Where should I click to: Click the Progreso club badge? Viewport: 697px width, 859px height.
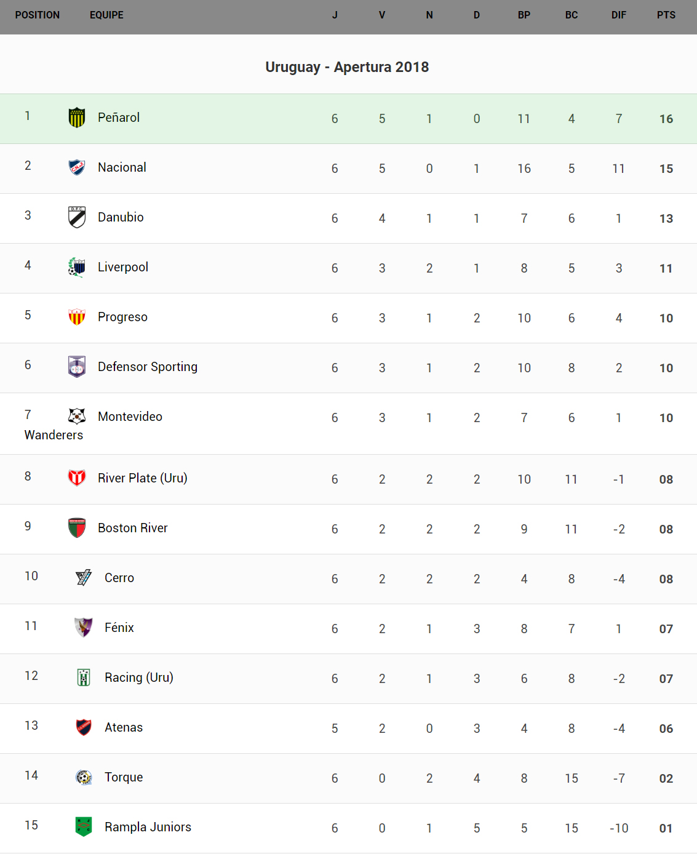click(x=77, y=317)
